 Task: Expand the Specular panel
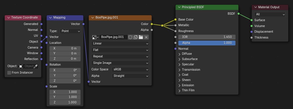179,65
